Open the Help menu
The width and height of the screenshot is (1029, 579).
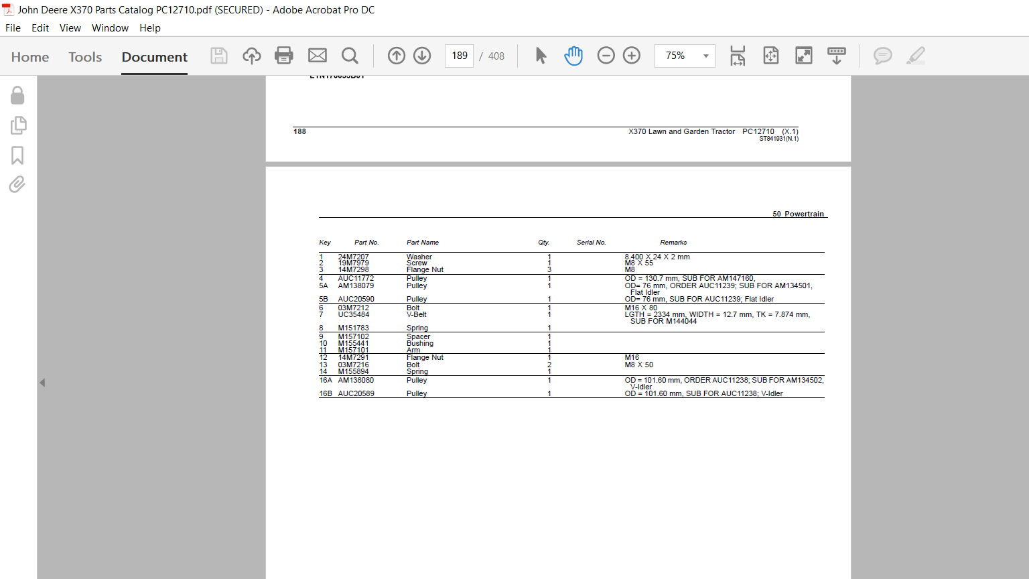(x=150, y=27)
